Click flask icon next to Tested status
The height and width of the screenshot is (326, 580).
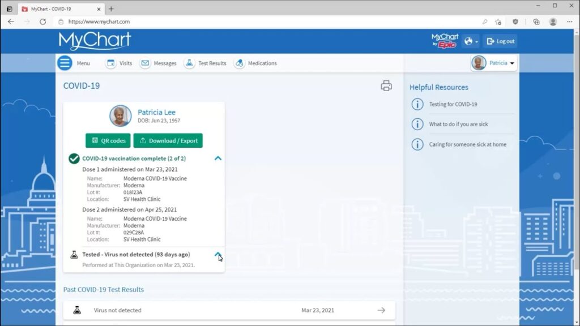[74, 255]
